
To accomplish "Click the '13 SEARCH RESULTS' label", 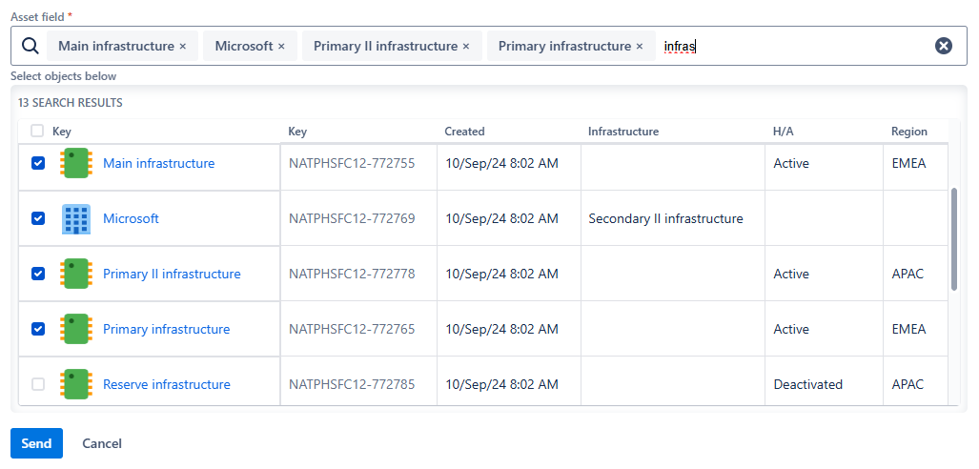I will coord(70,103).
